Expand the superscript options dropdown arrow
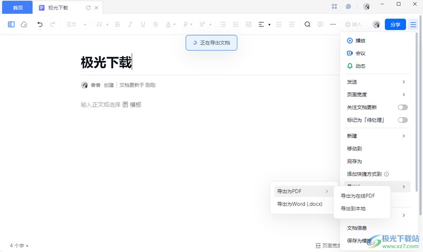 click(210, 24)
